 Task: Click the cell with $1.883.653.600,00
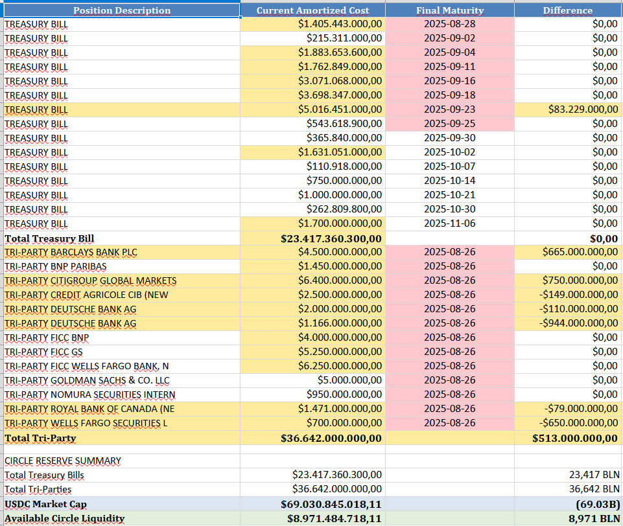[312, 53]
